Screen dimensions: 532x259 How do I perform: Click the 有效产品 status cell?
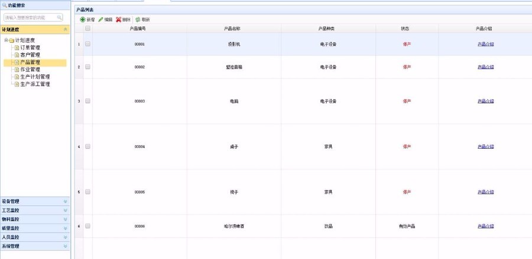pyautogui.click(x=407, y=226)
